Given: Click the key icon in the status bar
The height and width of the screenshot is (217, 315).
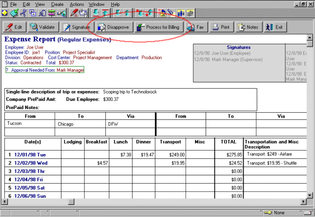Looking at the screenshot, I should (x=268, y=213).
